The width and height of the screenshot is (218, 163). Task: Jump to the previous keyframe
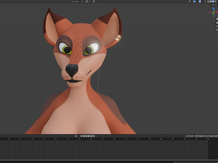84,136
